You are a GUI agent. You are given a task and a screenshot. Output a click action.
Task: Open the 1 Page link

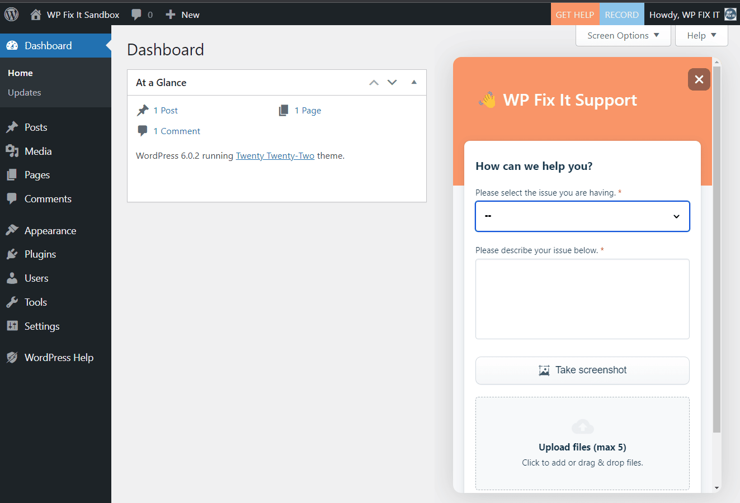coord(308,111)
